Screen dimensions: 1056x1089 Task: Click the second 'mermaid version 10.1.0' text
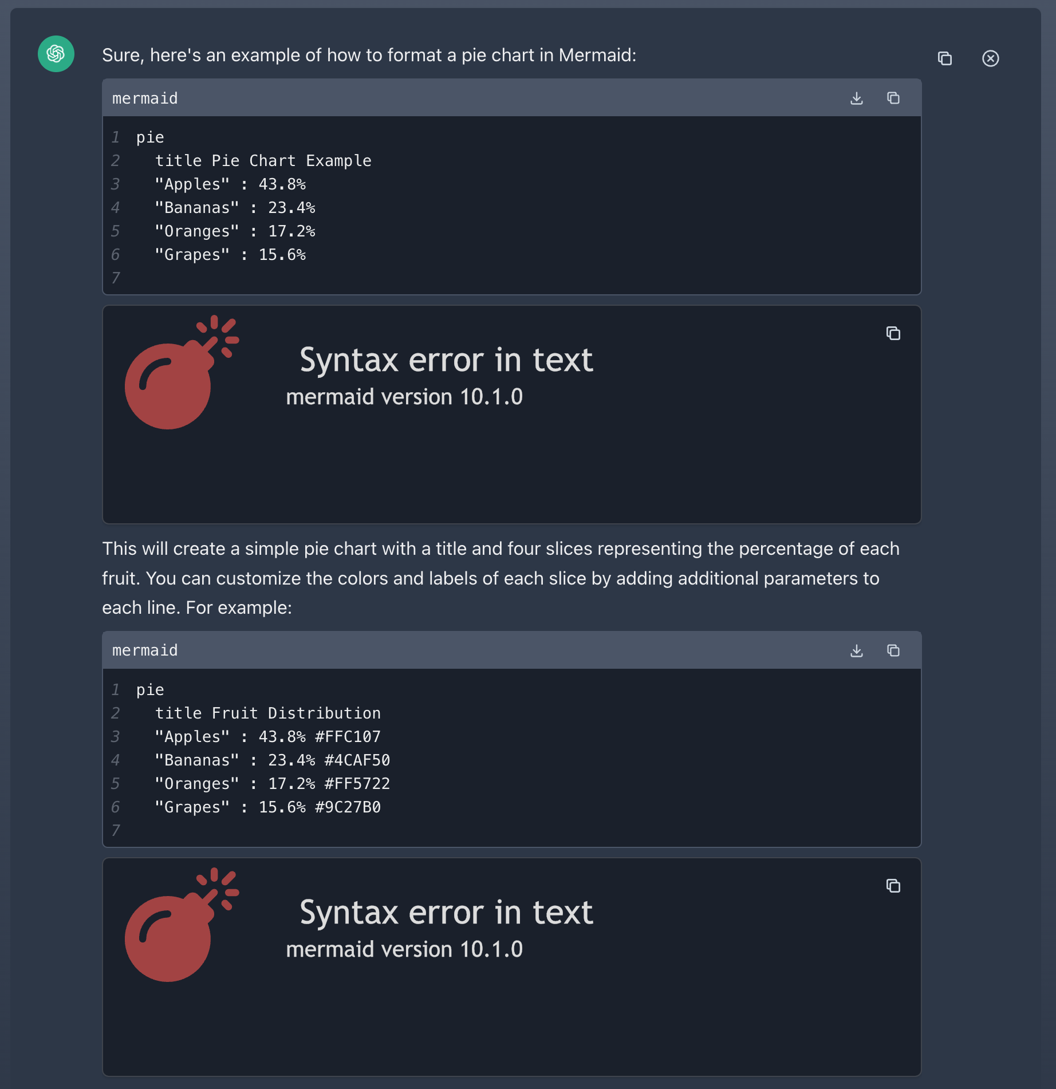pos(404,949)
